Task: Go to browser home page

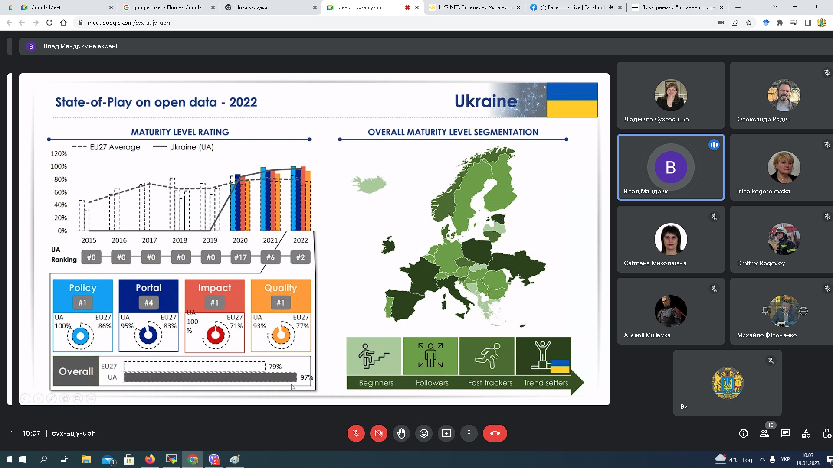Action: [63, 23]
